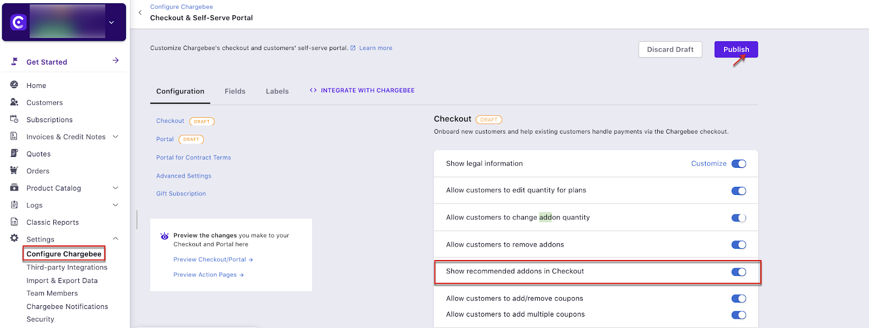
Task: Switch to the Fields tab
Action: pos(235,91)
